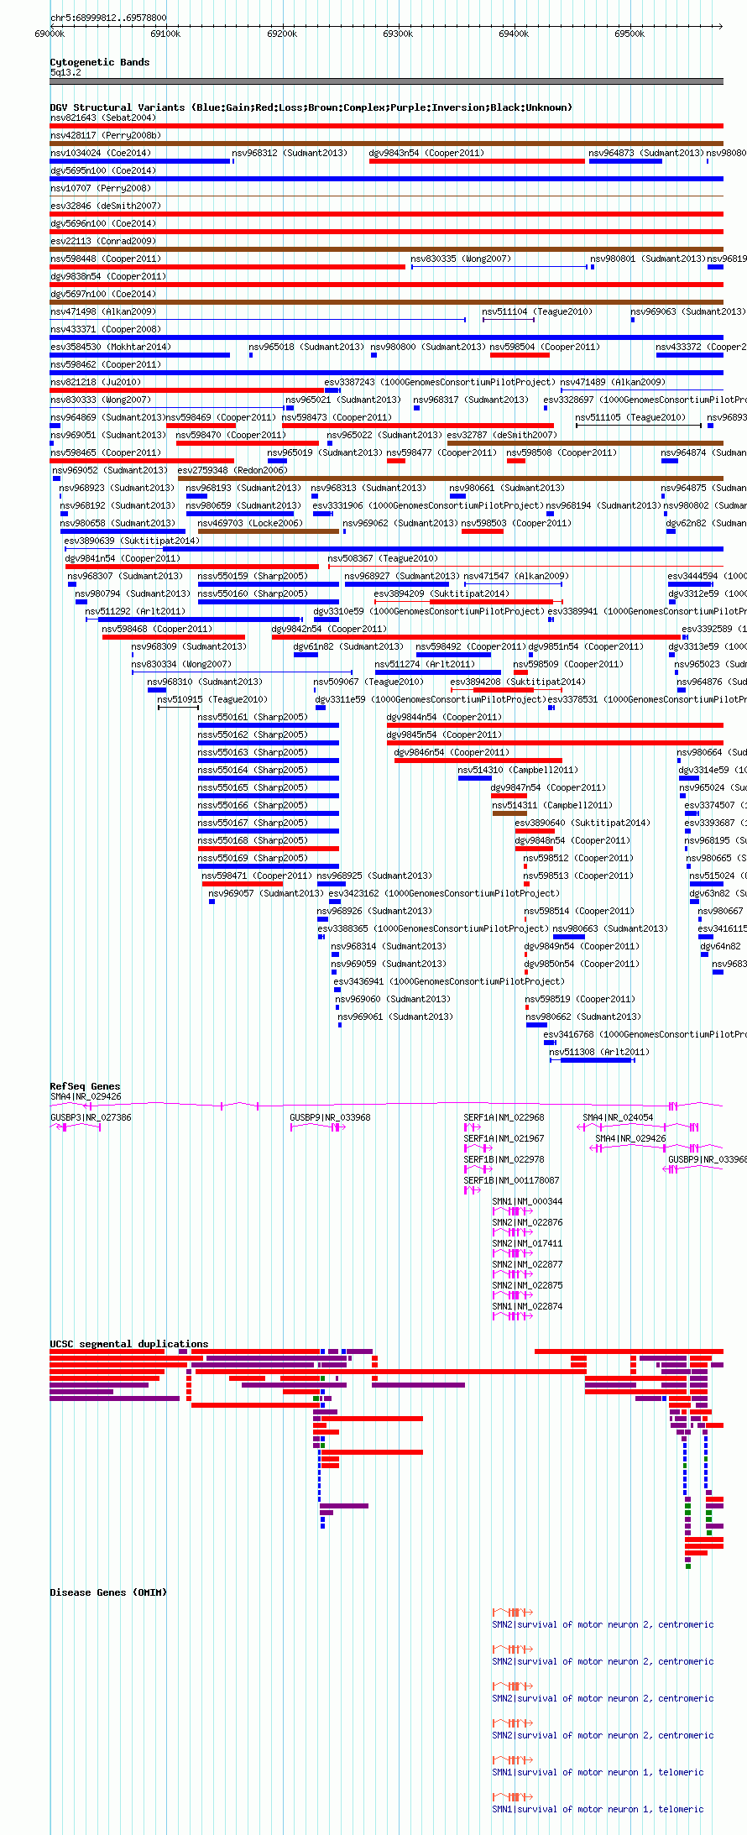Select variant nsv511308 (Arlt2011)
This screenshot has height=1835, width=747.
(x=599, y=1052)
